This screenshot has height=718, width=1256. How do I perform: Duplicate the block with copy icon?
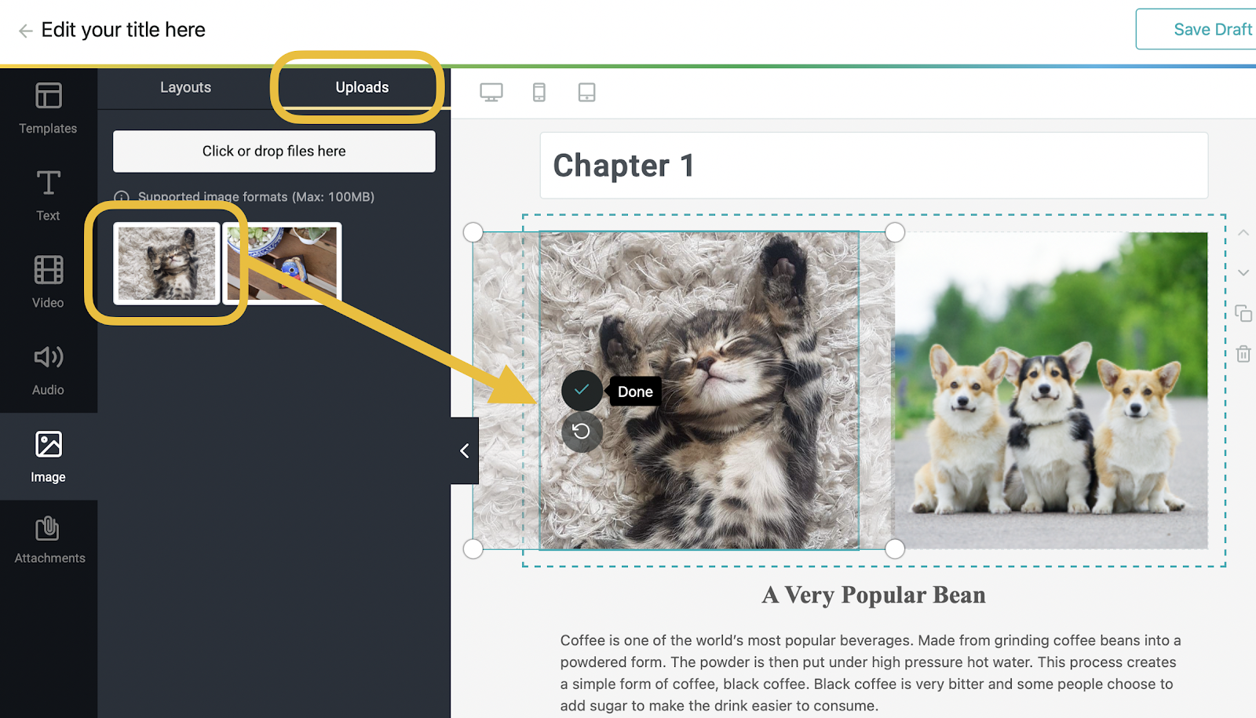(1243, 313)
